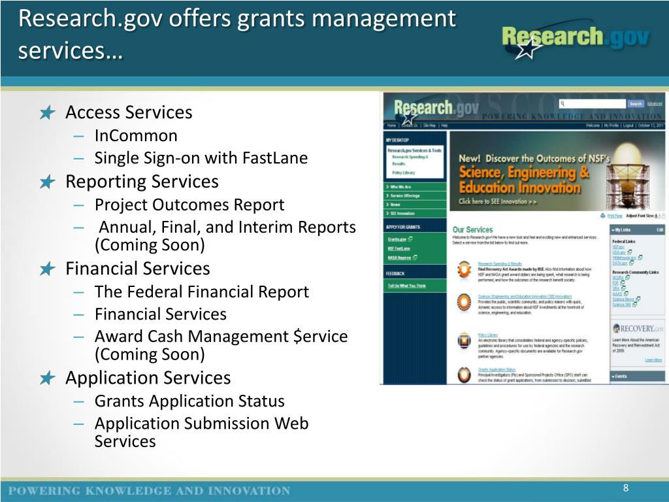Click the external-link icon next to Grants.gov
The width and height of the screenshot is (669, 502).
410,239
